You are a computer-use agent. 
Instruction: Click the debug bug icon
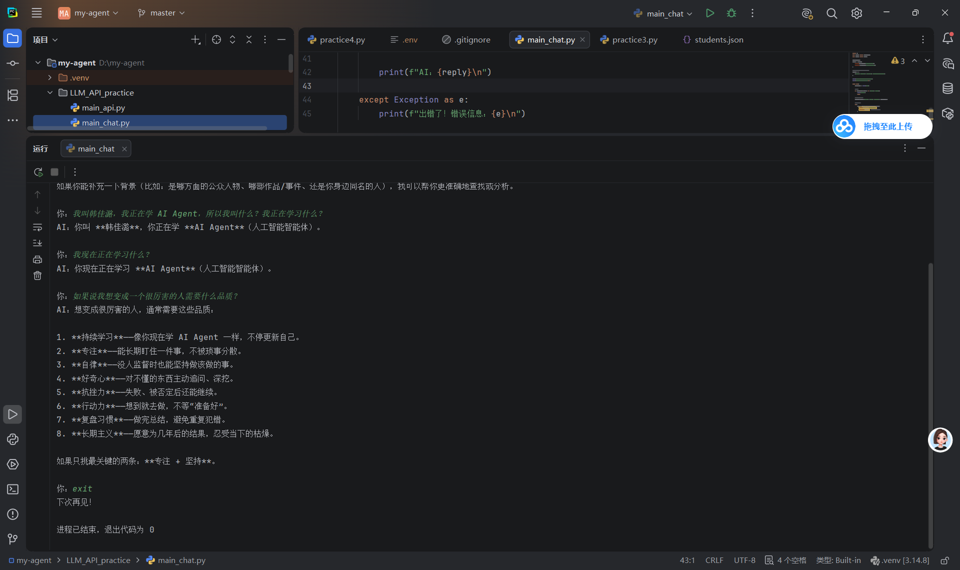coord(731,13)
